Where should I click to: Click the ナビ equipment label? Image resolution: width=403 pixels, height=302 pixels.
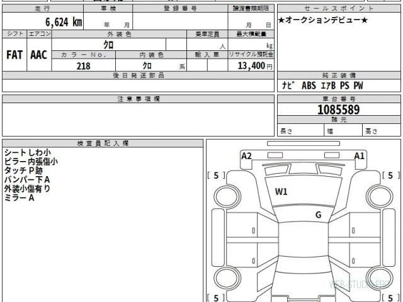coord(287,86)
